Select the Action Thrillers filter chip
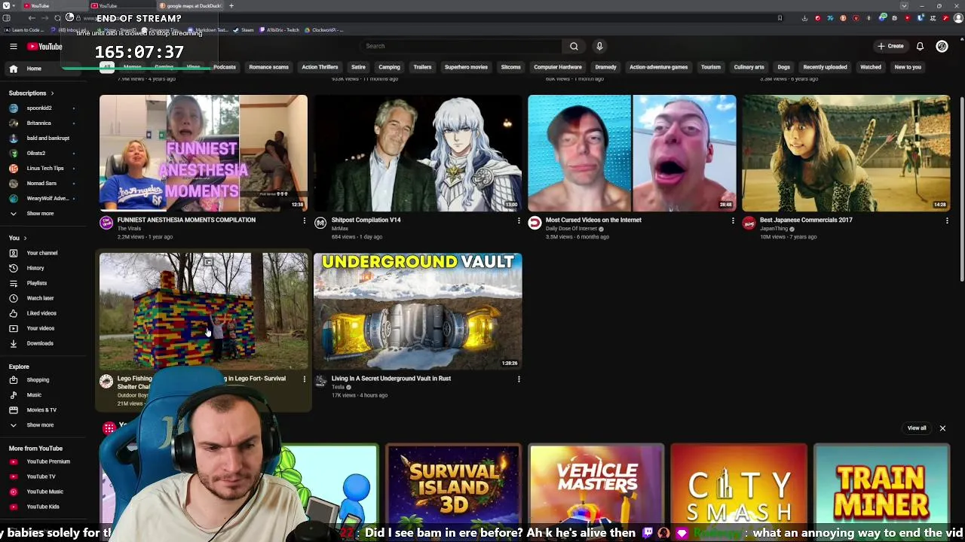Image resolution: width=965 pixels, height=542 pixels. pyautogui.click(x=320, y=67)
